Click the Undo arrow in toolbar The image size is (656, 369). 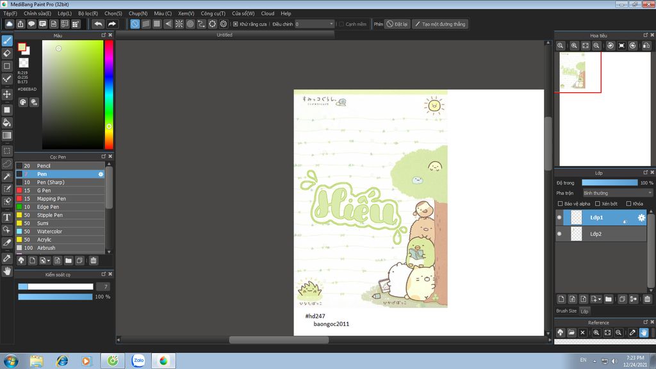click(x=98, y=24)
